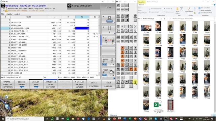Expand the S spindle panel dropdown

[114, 33]
